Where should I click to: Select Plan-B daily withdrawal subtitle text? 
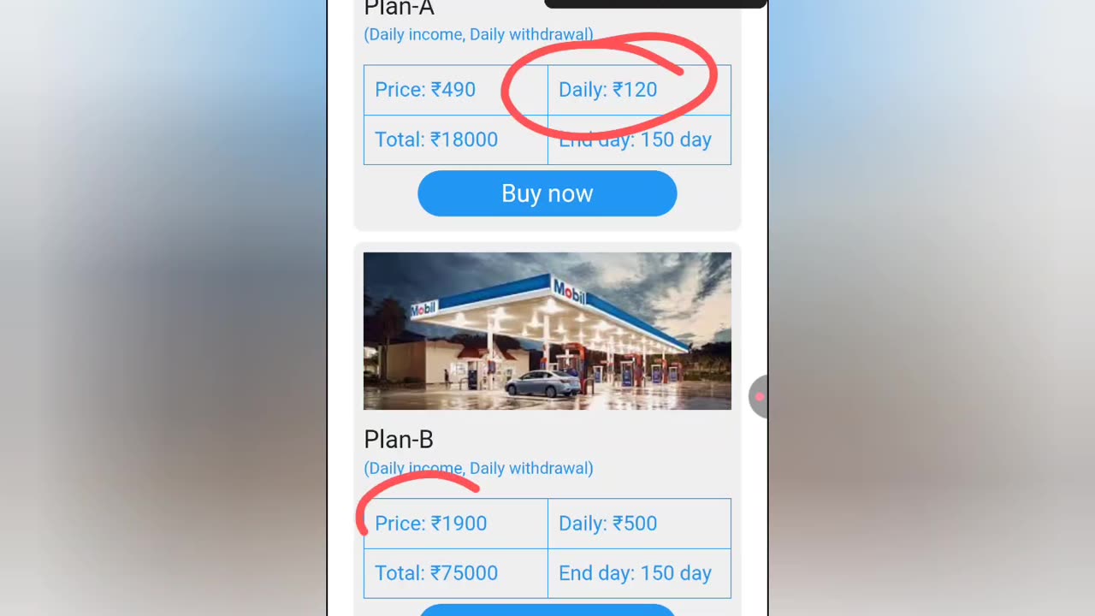pos(478,469)
